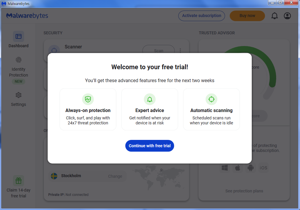Screen dimensions: 300x210
Task: Click the Welcome to your free trial heading
Action: pos(150,67)
